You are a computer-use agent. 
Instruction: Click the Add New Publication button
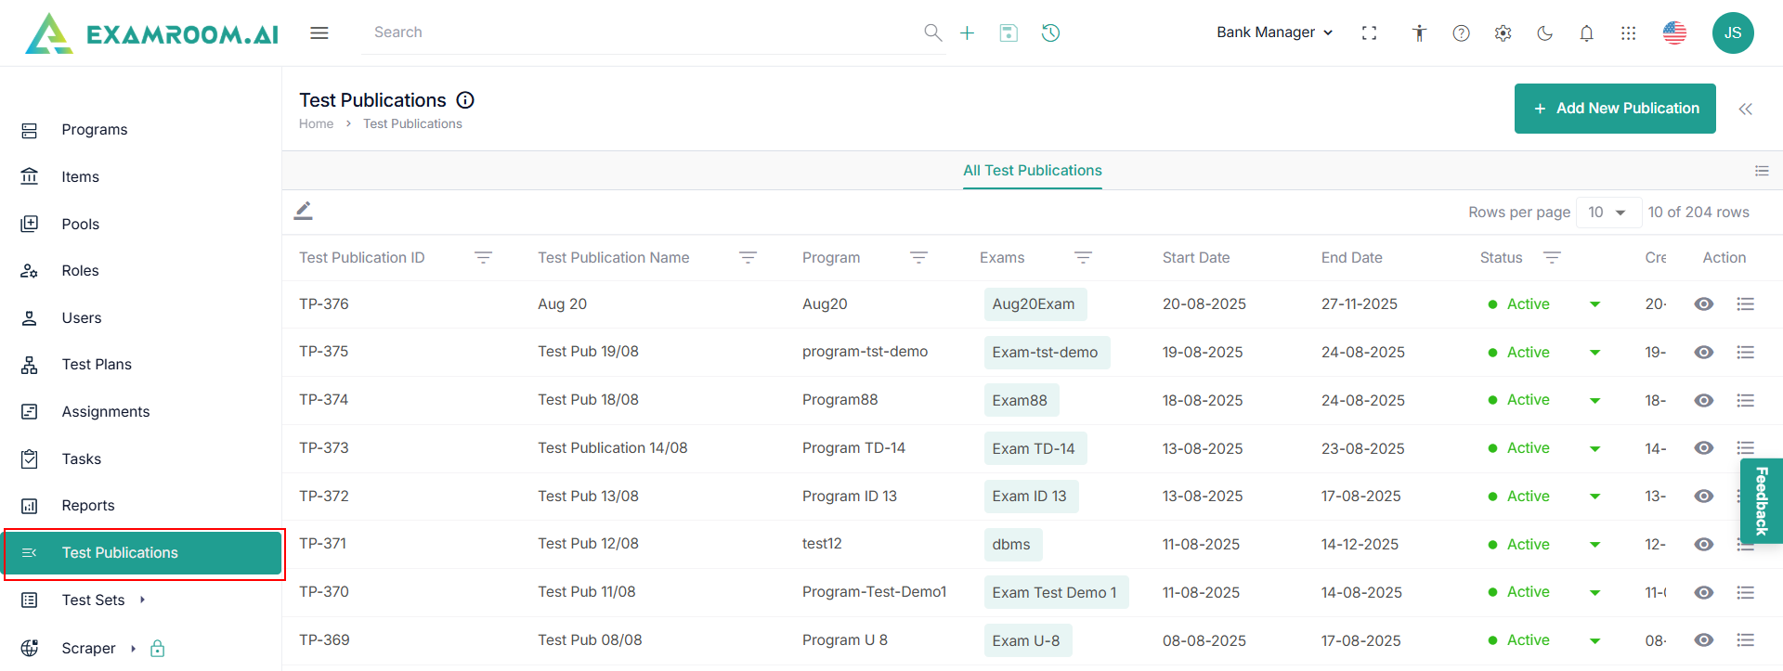[x=1614, y=109]
